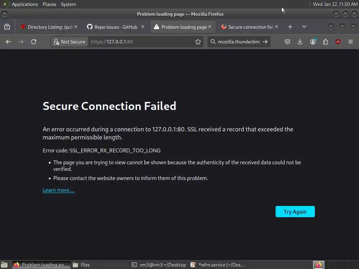Close the Secure connection failed tab

[x=277, y=27]
